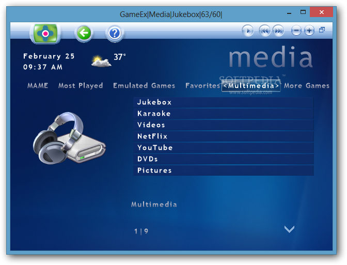Open help via the blue question mark icon
Viewport: 347px width, 265px height.
tap(115, 34)
